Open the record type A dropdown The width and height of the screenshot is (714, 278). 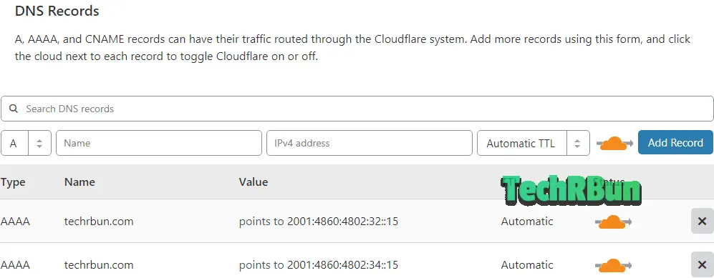coord(26,143)
